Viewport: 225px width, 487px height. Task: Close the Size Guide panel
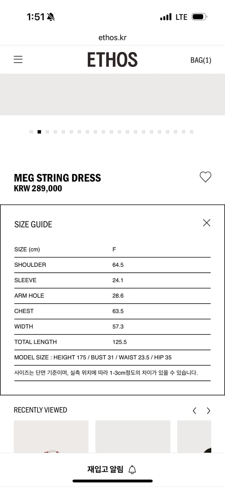pos(206,223)
